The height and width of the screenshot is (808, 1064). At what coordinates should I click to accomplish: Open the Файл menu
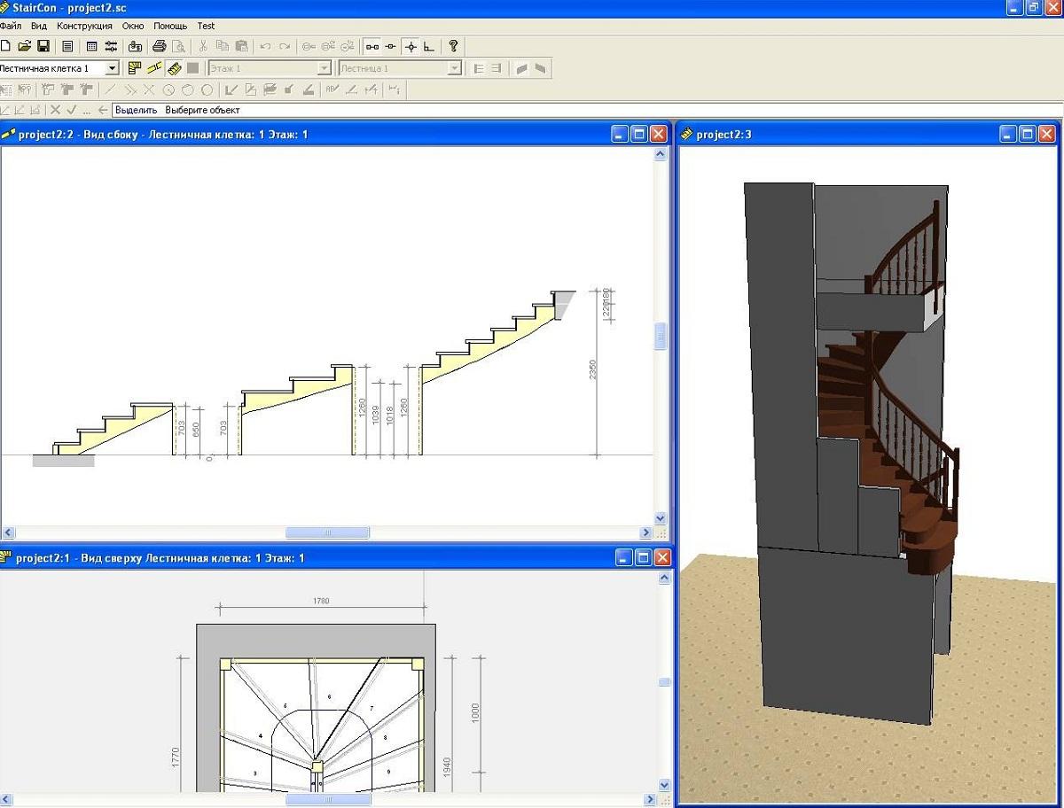coord(11,26)
